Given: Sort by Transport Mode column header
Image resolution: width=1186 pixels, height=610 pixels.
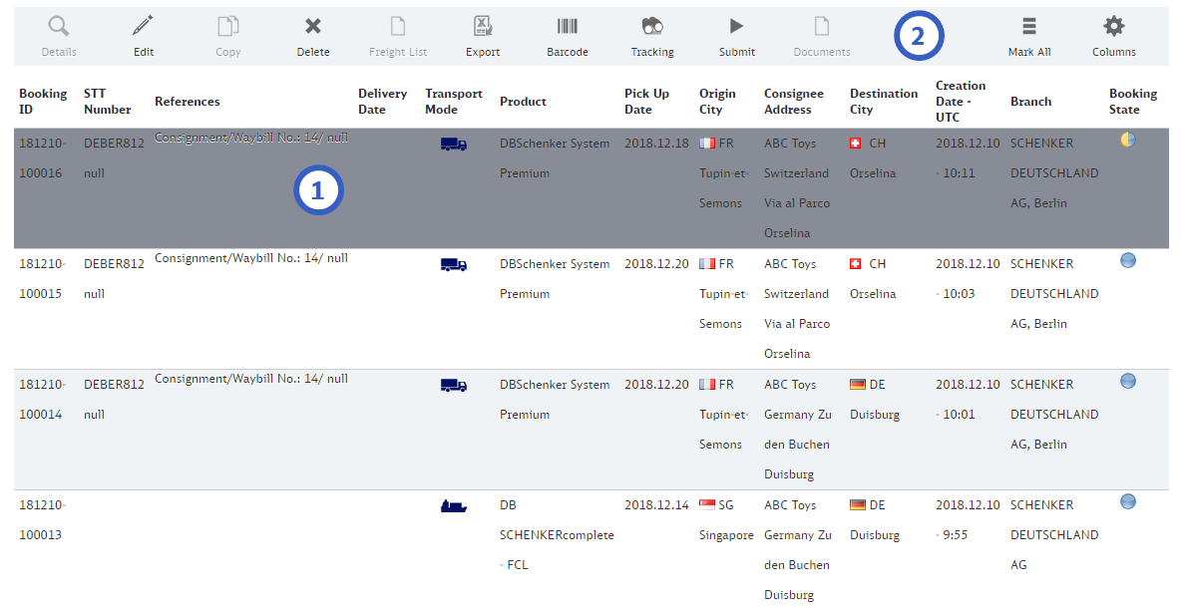Looking at the screenshot, I should 454,102.
